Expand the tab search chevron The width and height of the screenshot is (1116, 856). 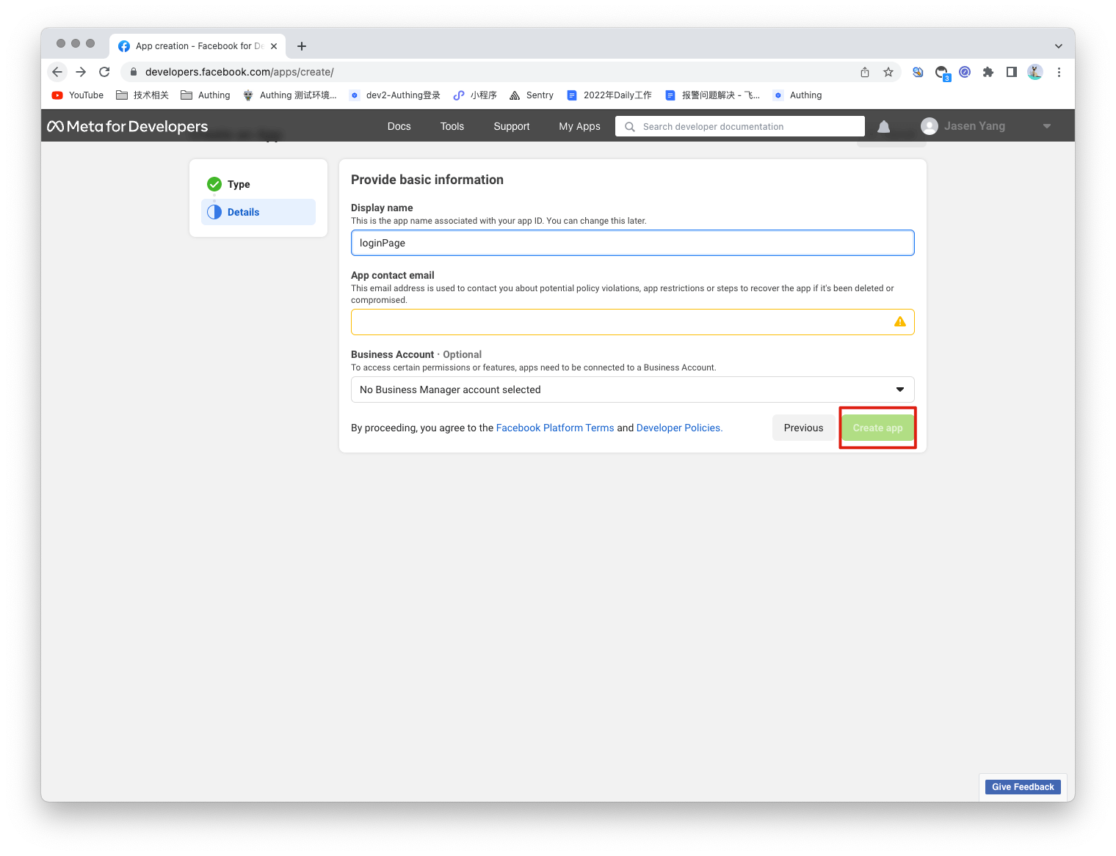(1058, 46)
